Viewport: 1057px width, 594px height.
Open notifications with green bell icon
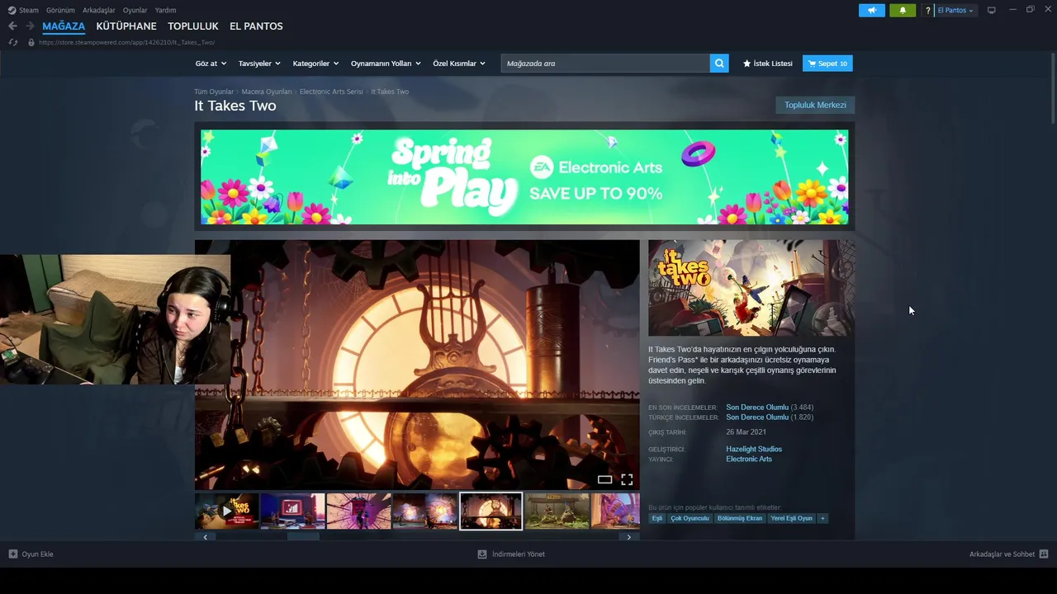click(x=903, y=11)
